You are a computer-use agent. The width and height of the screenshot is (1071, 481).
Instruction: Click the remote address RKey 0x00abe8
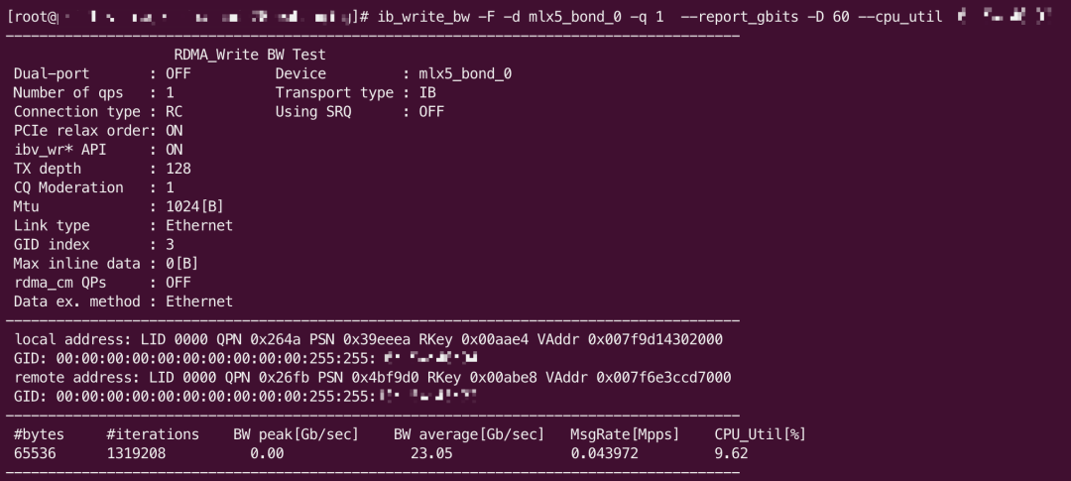coord(494,378)
